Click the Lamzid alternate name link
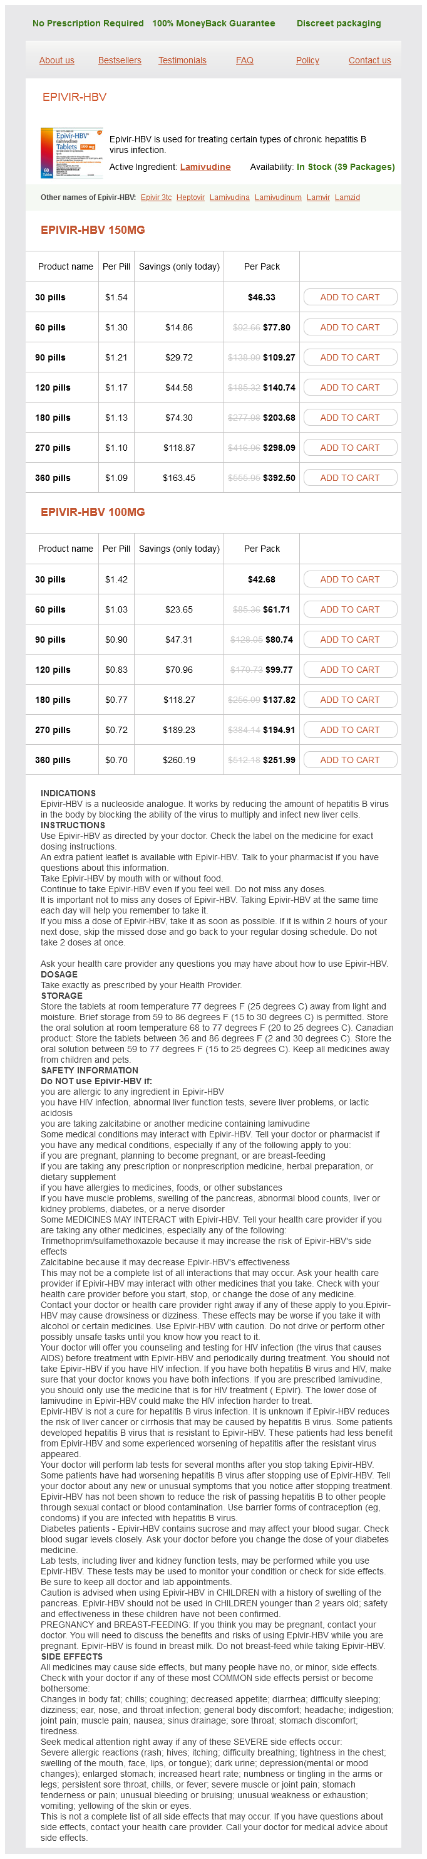 347,197
